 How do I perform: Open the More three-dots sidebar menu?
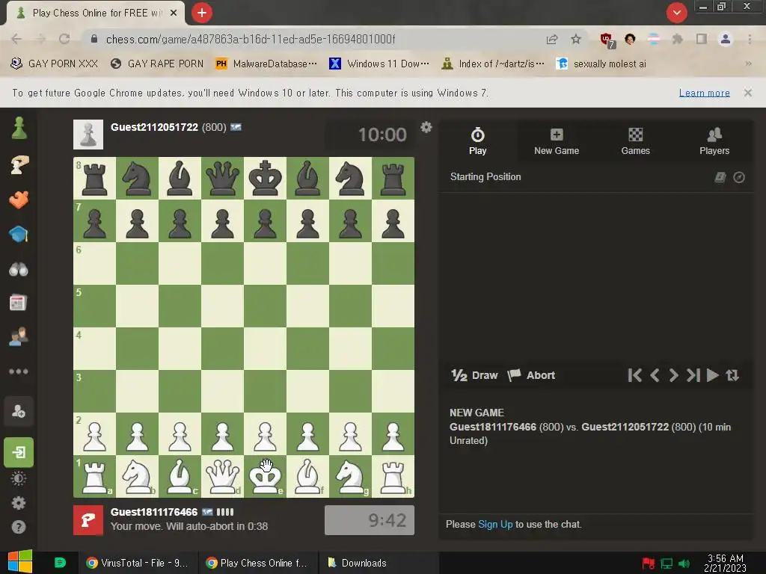tap(19, 371)
